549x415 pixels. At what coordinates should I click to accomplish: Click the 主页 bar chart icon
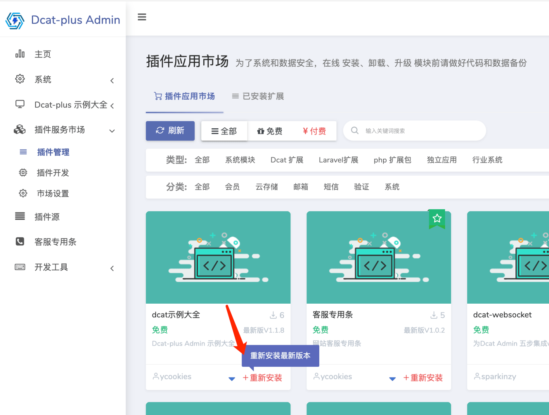tap(20, 54)
